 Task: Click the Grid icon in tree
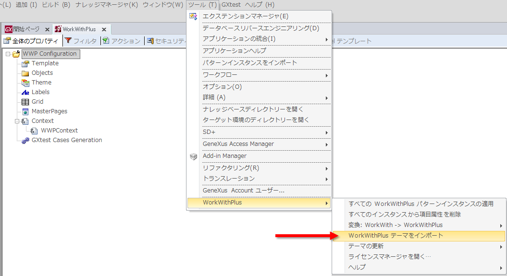click(25, 102)
